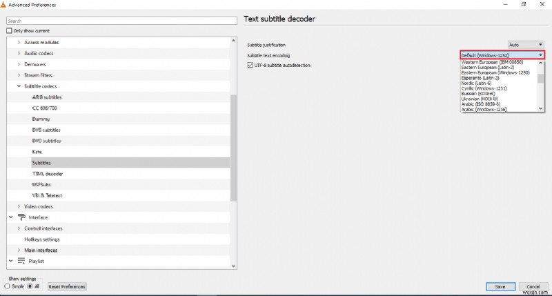Choose Russian (KOI8-R) encoding
Viewport: 552px width, 296px height.
(x=478, y=94)
